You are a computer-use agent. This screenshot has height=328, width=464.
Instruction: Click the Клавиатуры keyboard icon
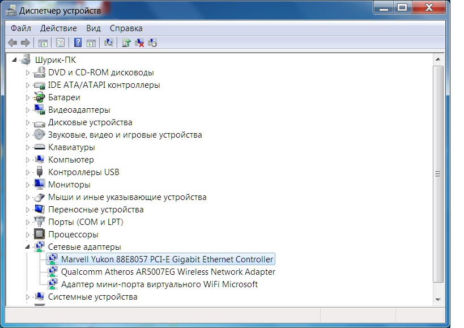click(39, 147)
